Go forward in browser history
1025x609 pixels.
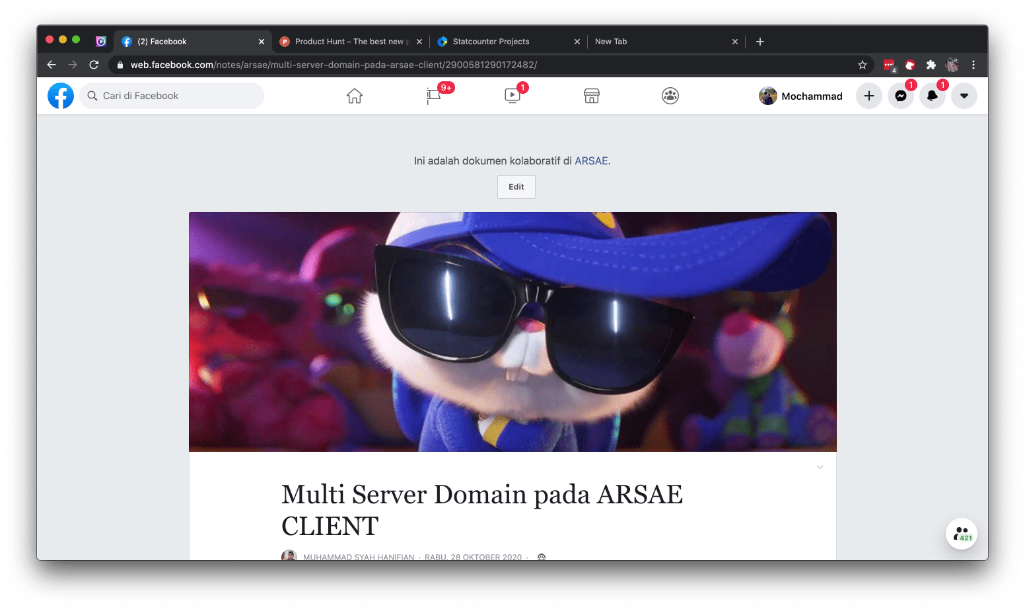(73, 65)
